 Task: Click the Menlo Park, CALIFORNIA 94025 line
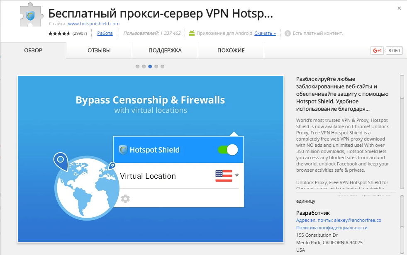(x=329, y=243)
